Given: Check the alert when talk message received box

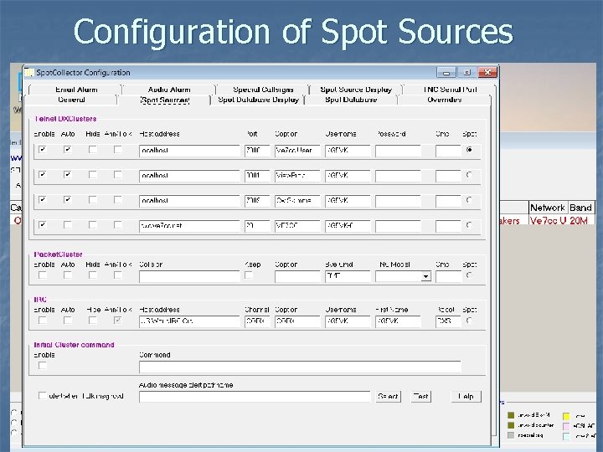Looking at the screenshot, I should point(43,396).
